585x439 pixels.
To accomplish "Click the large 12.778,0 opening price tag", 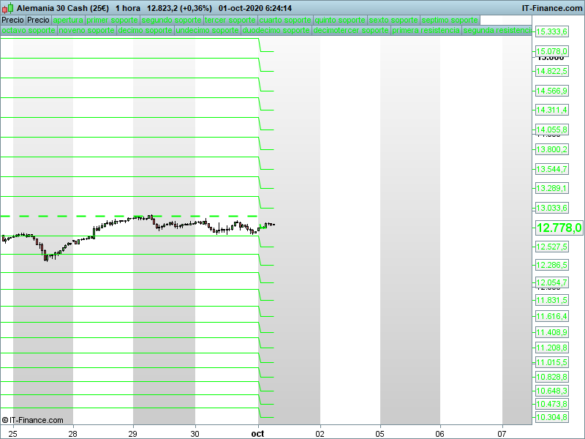I will [559, 228].
